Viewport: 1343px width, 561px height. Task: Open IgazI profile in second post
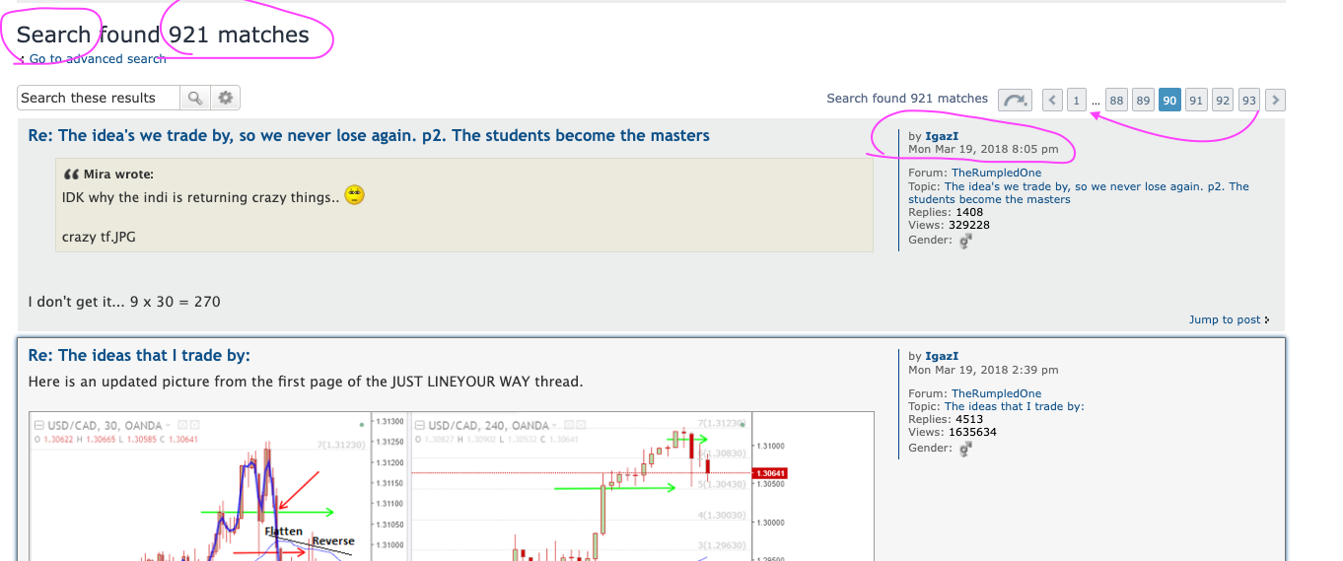pos(942,356)
